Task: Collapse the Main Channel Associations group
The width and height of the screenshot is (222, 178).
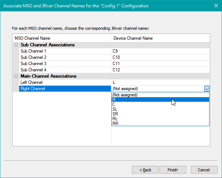Action: tap(16, 76)
